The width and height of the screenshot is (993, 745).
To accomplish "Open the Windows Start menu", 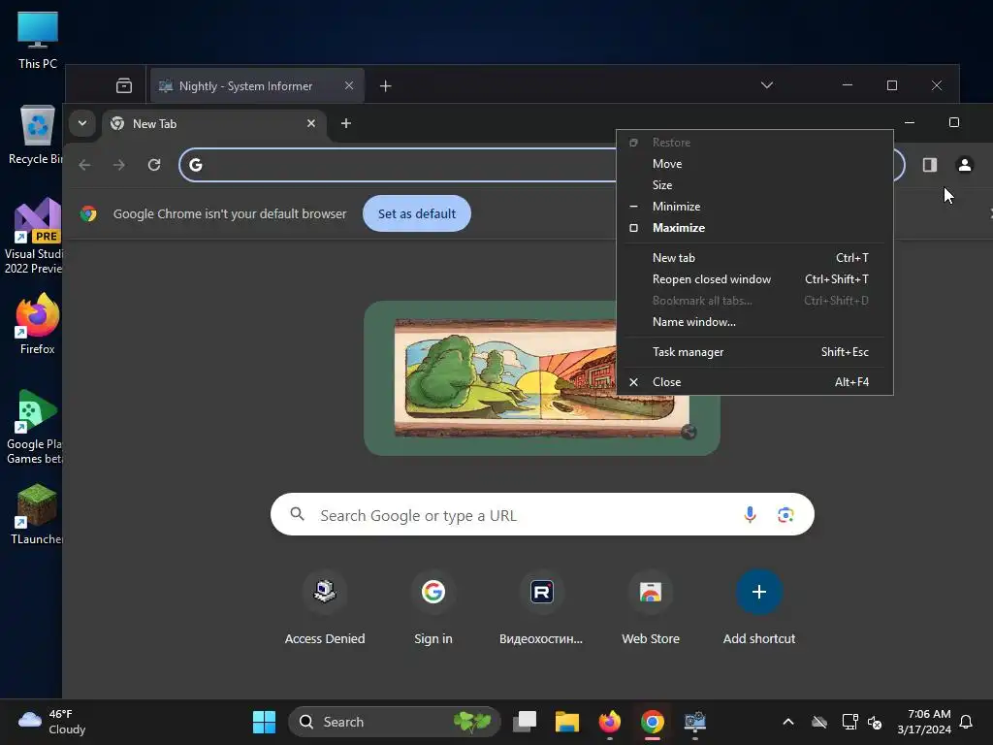I will (264, 722).
